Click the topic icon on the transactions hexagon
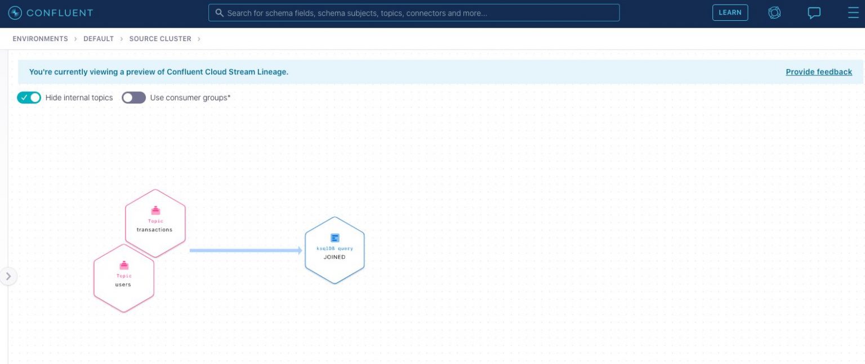The image size is (865, 364). pos(155,210)
